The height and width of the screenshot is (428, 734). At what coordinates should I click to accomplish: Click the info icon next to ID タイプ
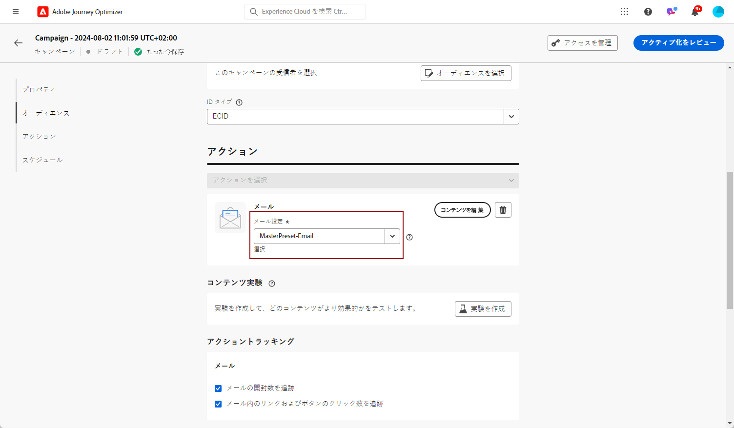[239, 102]
